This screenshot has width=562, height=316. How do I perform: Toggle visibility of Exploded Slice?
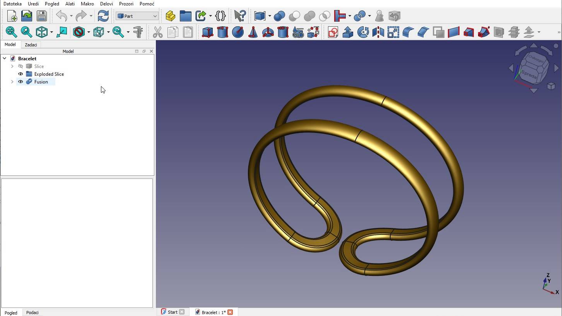[20, 74]
